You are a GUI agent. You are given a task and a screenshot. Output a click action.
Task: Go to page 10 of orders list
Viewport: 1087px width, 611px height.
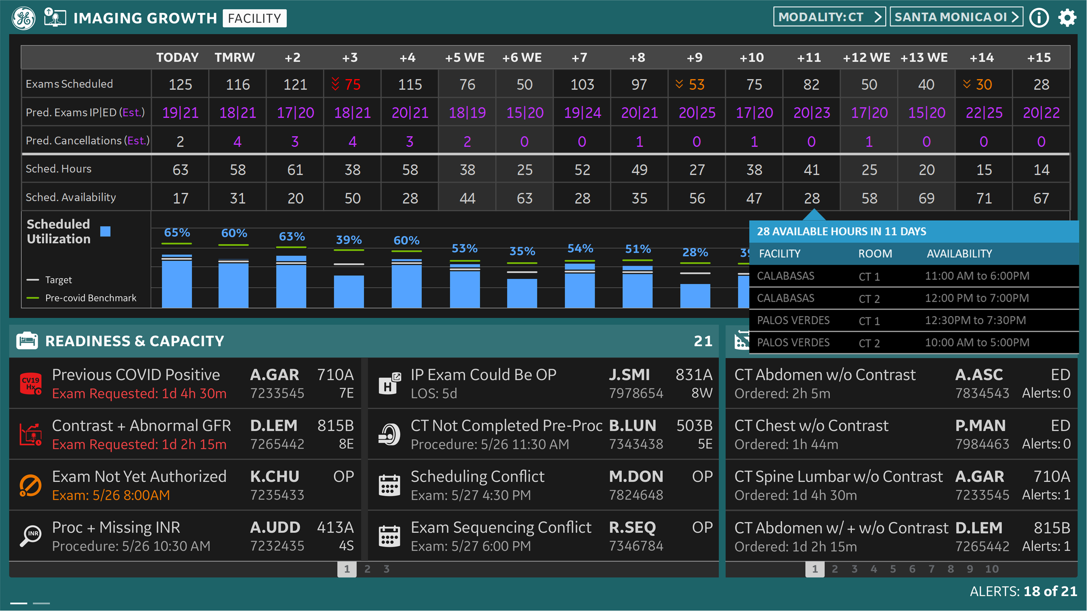[x=991, y=569]
